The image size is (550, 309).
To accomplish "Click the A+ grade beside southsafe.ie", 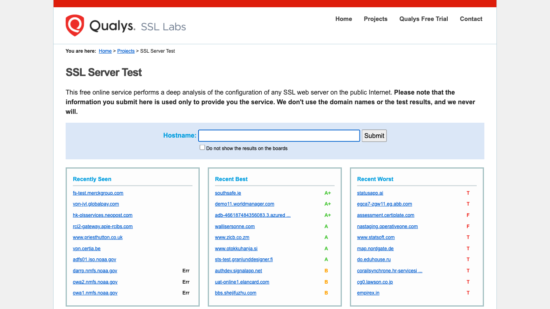I will click(327, 193).
